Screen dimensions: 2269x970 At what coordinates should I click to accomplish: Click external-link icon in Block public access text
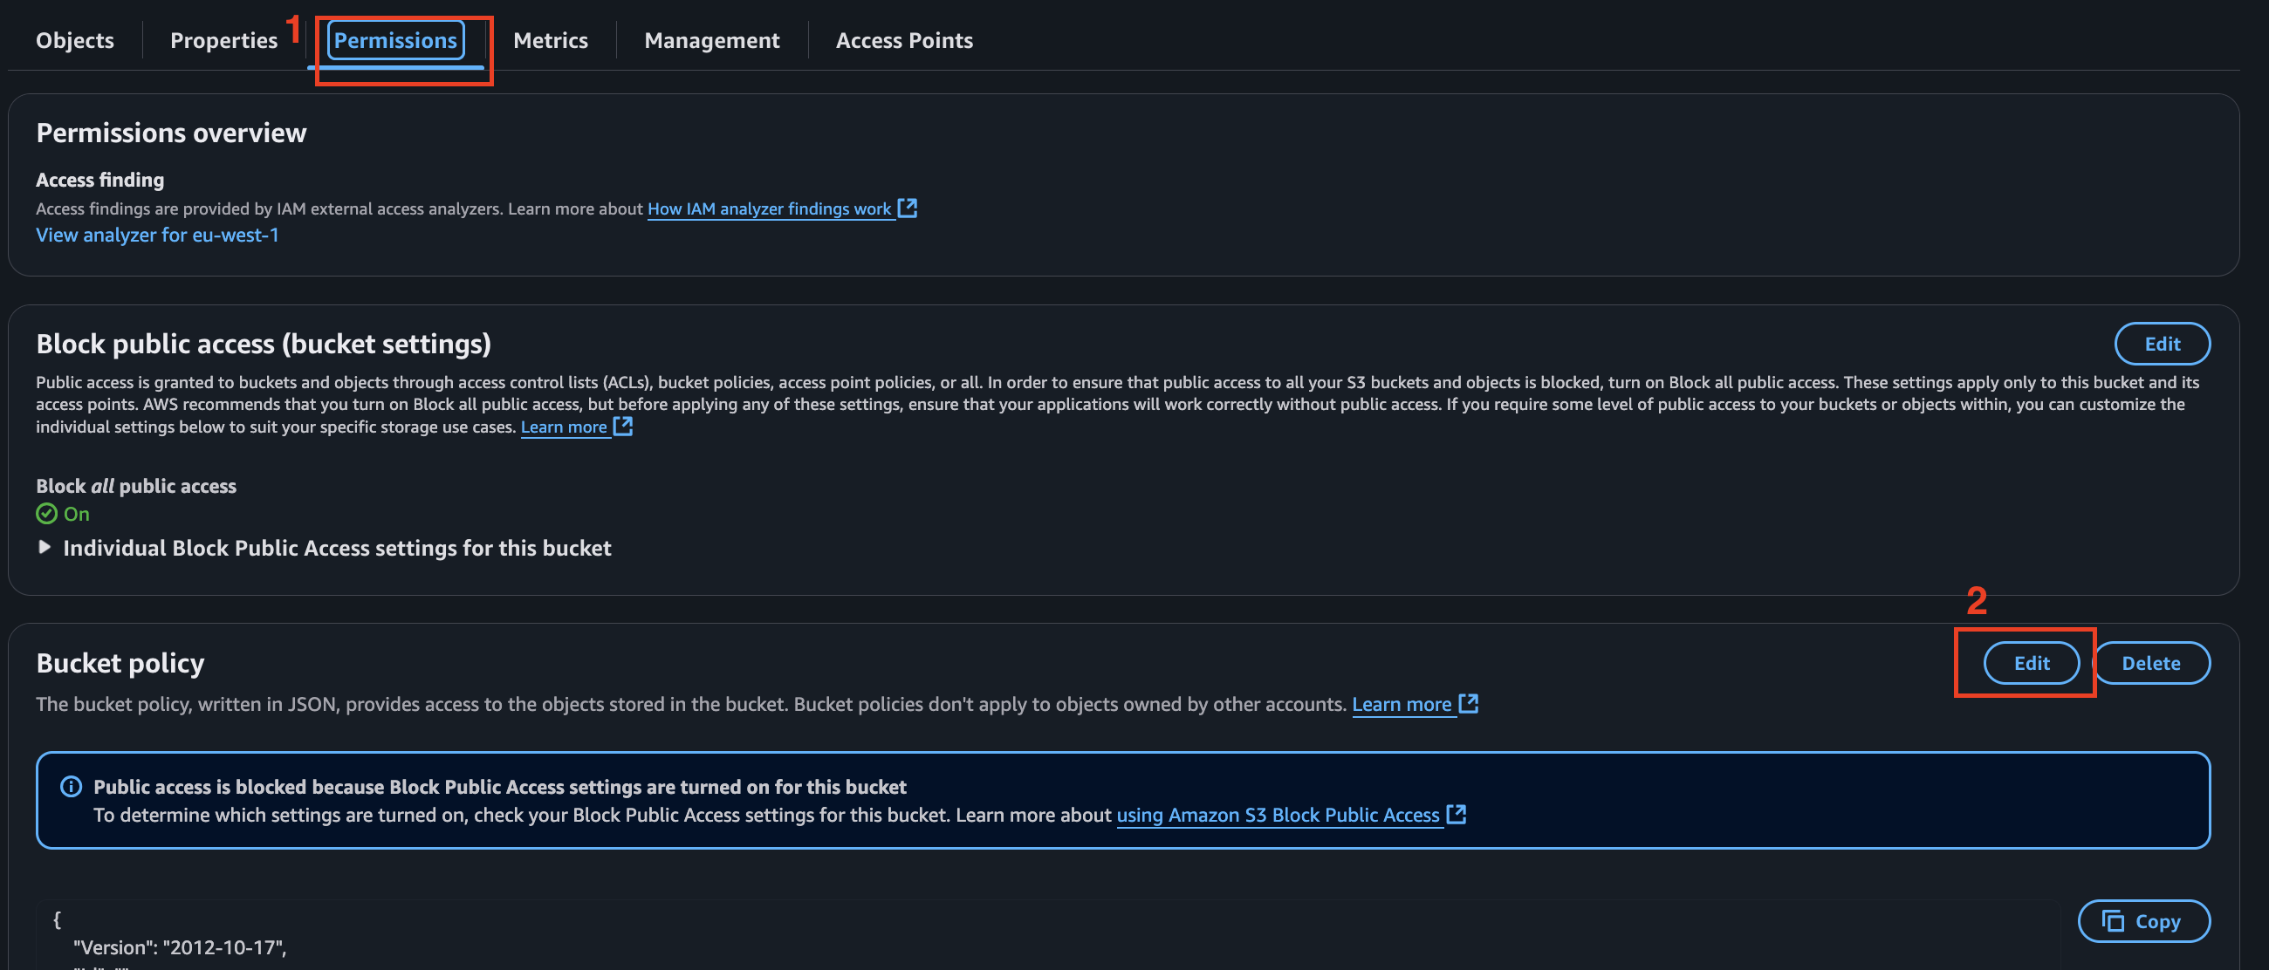click(623, 426)
